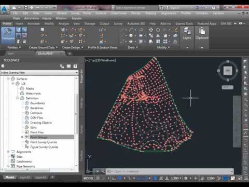Click the search keyword input box

(136, 7)
